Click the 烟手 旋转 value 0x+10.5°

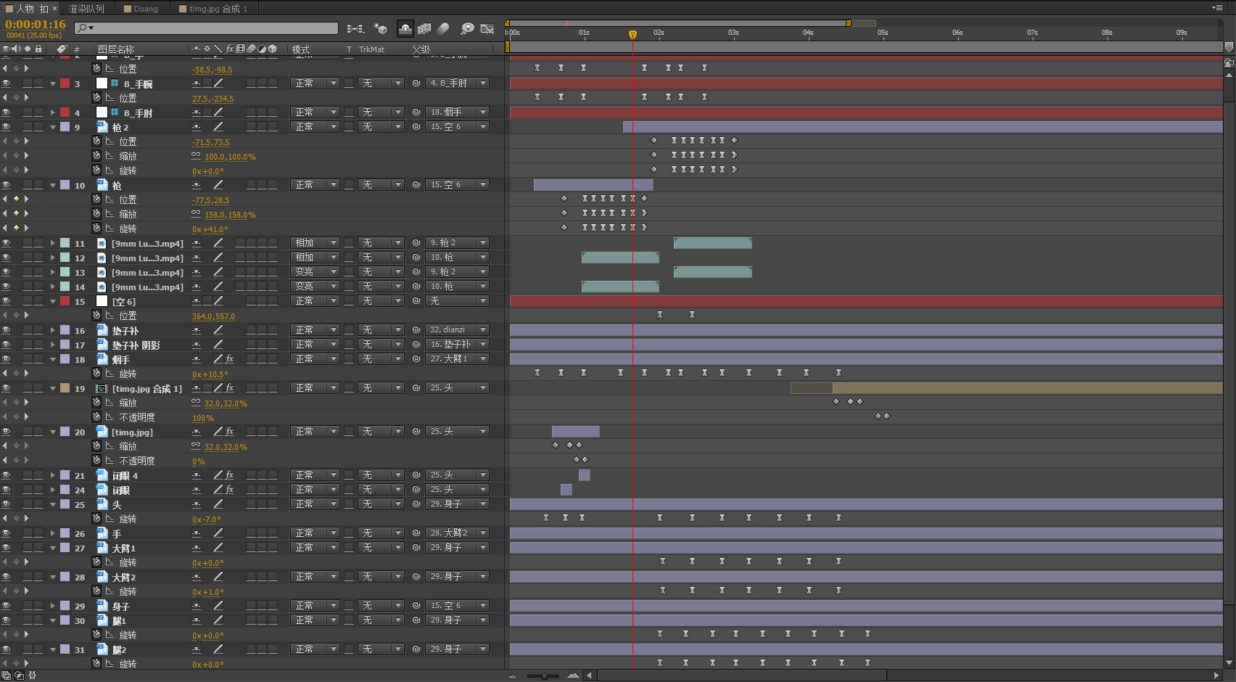point(210,374)
